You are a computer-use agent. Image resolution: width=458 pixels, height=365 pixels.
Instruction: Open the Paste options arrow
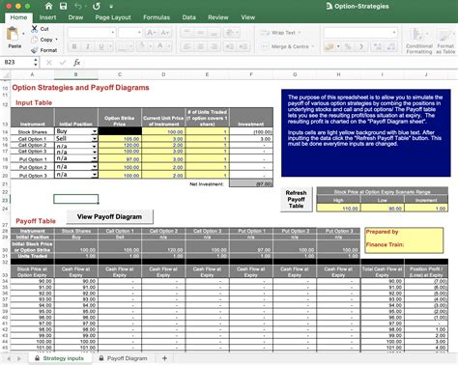[x=23, y=34]
